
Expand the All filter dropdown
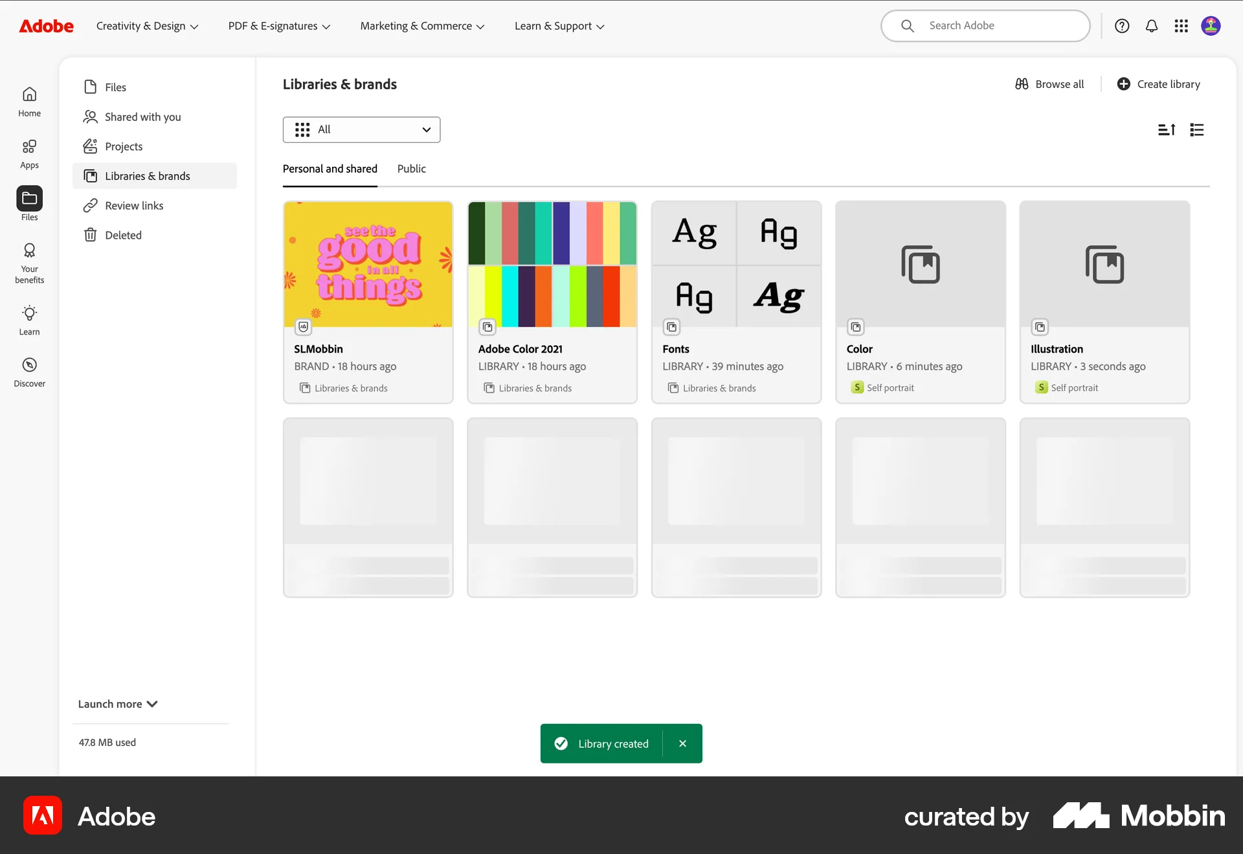coord(361,129)
